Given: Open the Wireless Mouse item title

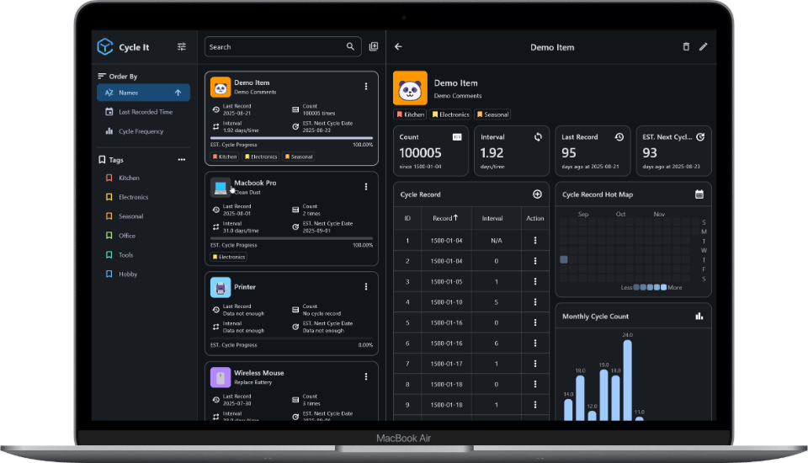Looking at the screenshot, I should coord(258,373).
